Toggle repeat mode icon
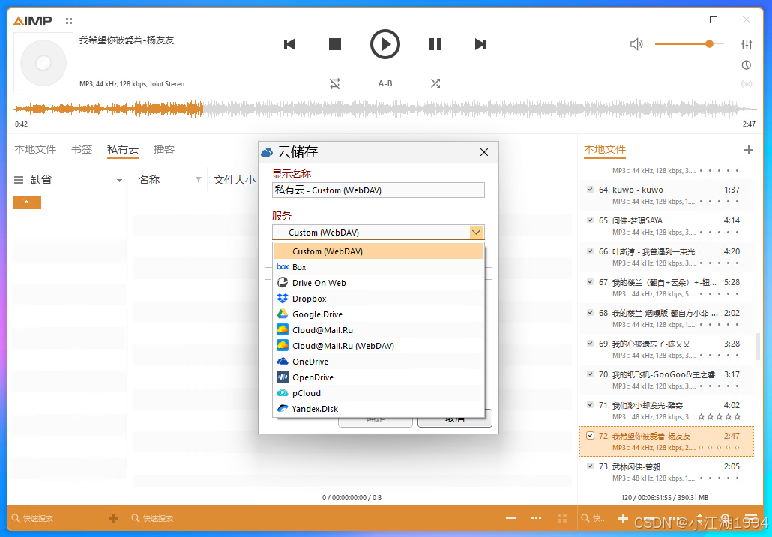 click(x=335, y=83)
